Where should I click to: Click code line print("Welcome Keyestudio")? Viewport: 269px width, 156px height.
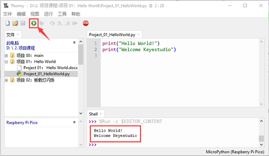coord(139,49)
